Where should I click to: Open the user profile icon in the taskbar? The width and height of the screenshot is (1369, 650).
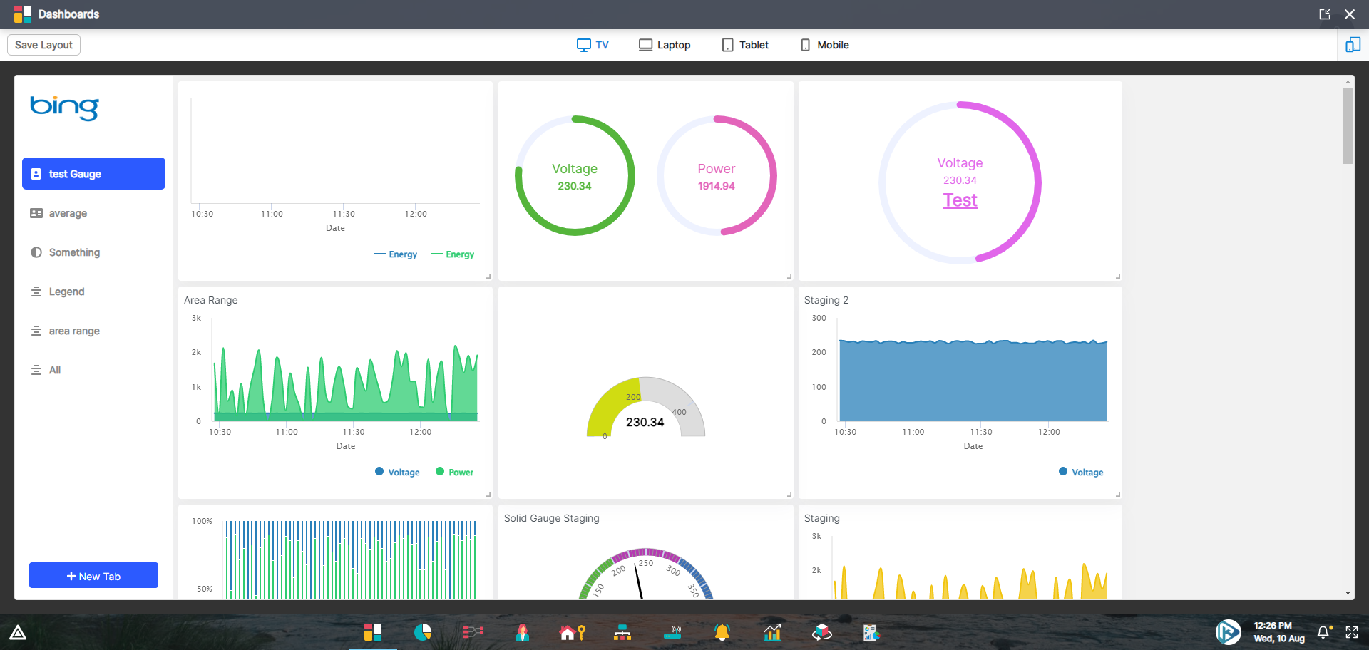click(522, 632)
